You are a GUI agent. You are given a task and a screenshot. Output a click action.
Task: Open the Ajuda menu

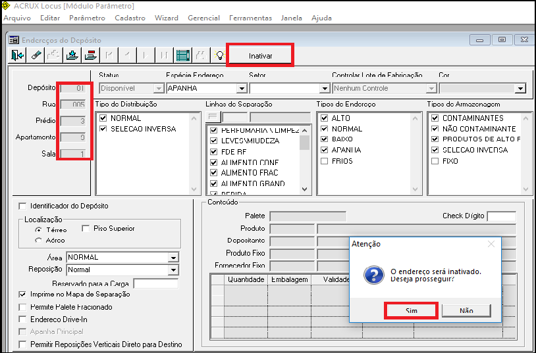click(x=322, y=18)
